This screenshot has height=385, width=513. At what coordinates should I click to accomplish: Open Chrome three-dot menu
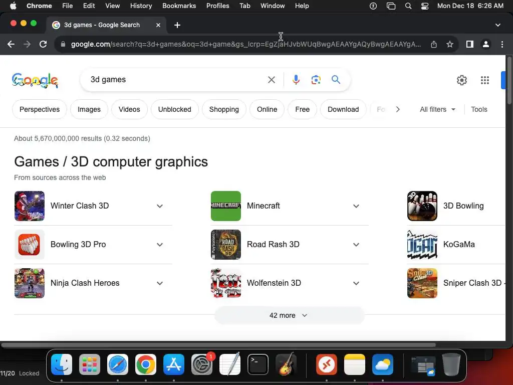coord(502,44)
